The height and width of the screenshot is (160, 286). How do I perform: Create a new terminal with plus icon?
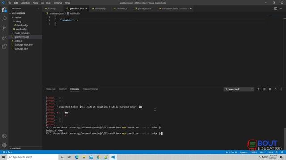pyautogui.click(x=258, y=89)
